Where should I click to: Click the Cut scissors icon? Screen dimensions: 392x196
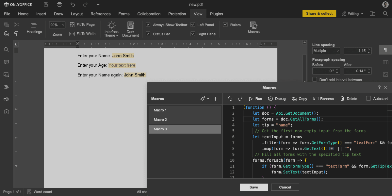tap(17, 25)
